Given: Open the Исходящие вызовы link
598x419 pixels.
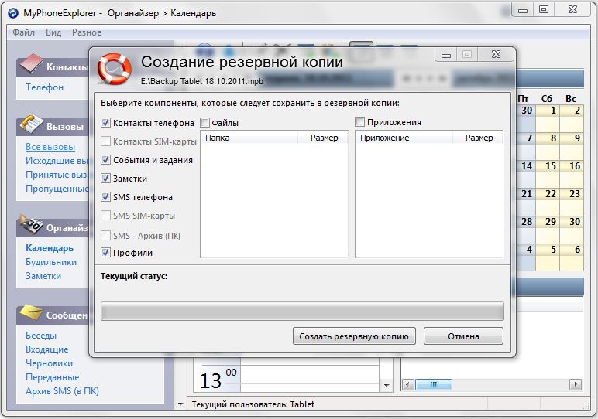Looking at the screenshot, I should [57, 161].
